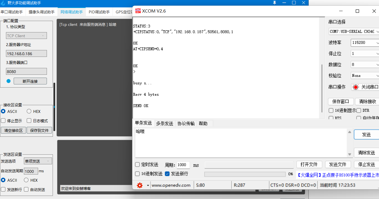The image size is (379, 199).
Task: Visit the www.openedv.com link
Action: 171,185
